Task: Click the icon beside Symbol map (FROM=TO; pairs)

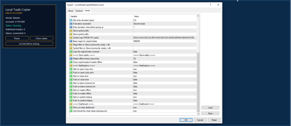Action: (71, 38)
